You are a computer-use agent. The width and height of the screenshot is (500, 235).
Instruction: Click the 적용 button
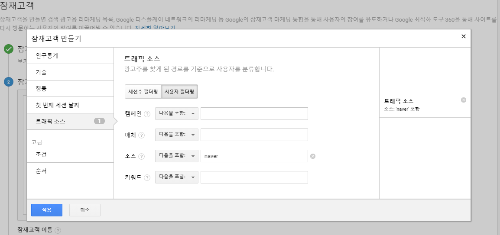[x=46, y=210]
